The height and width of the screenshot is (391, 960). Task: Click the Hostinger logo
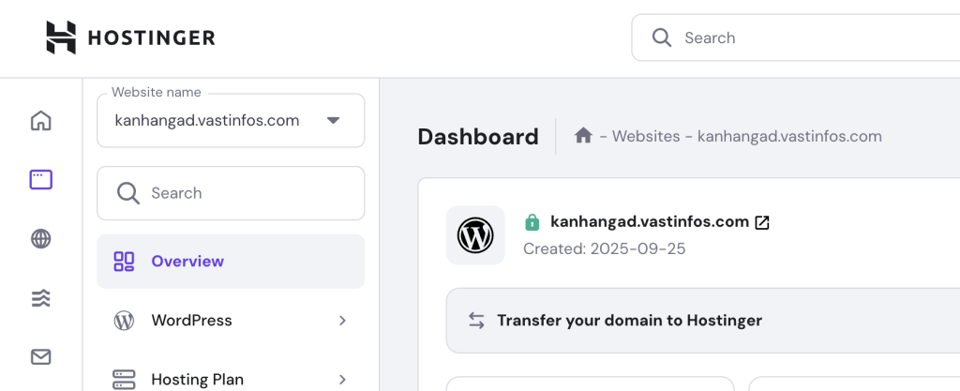130,38
